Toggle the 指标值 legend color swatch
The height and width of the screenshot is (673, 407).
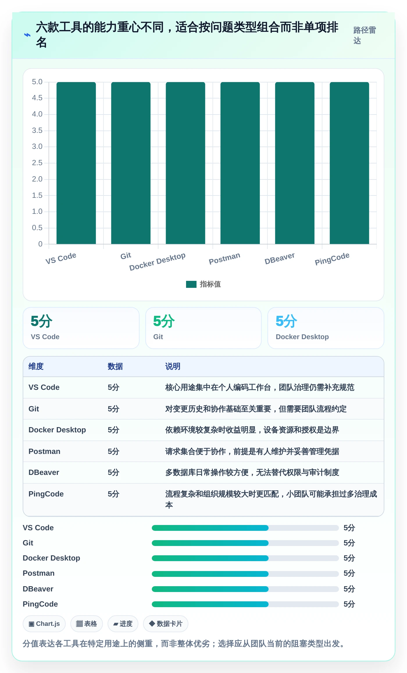[x=191, y=284]
